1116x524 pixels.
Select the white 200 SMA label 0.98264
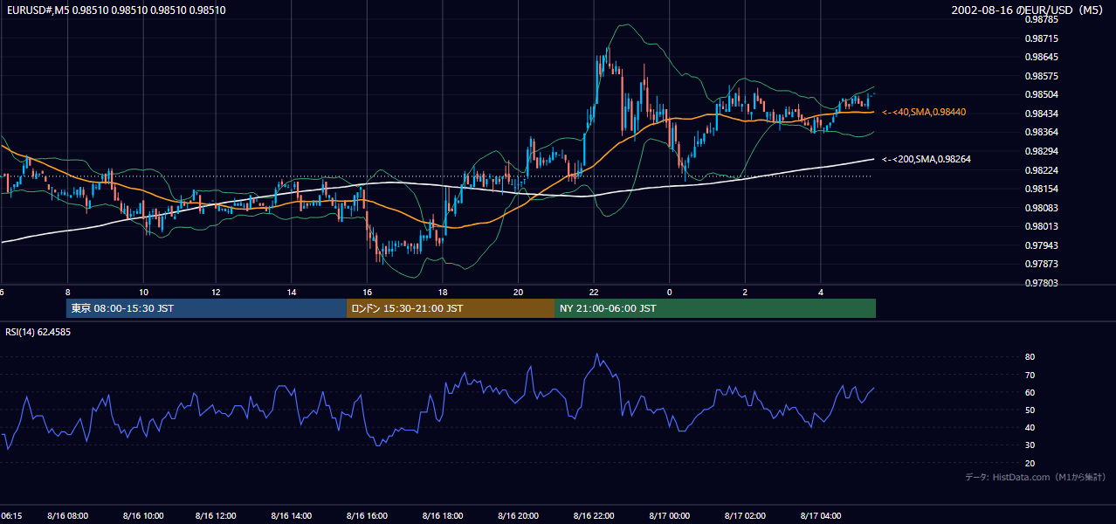(x=926, y=159)
